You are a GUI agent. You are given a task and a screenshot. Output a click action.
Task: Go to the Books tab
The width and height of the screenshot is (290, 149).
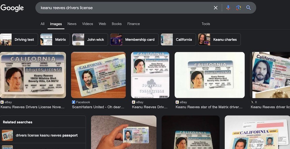pos(117,24)
